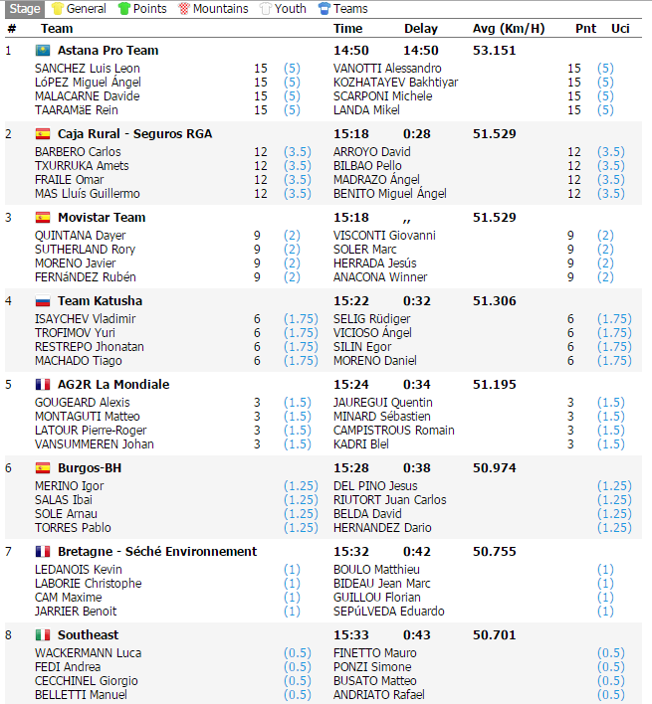This screenshot has width=652, height=704.
Task: Open the Mountains classification tab
Action: point(212,9)
